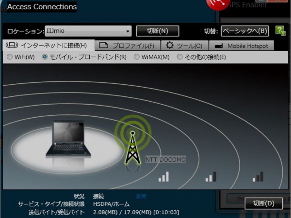Select the WiFi(W) radio button

[x=10, y=57]
